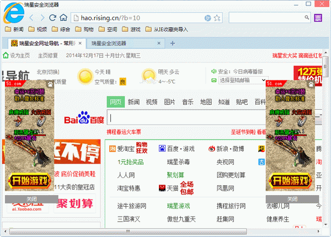Select the 图片 search tab

pos(170,102)
